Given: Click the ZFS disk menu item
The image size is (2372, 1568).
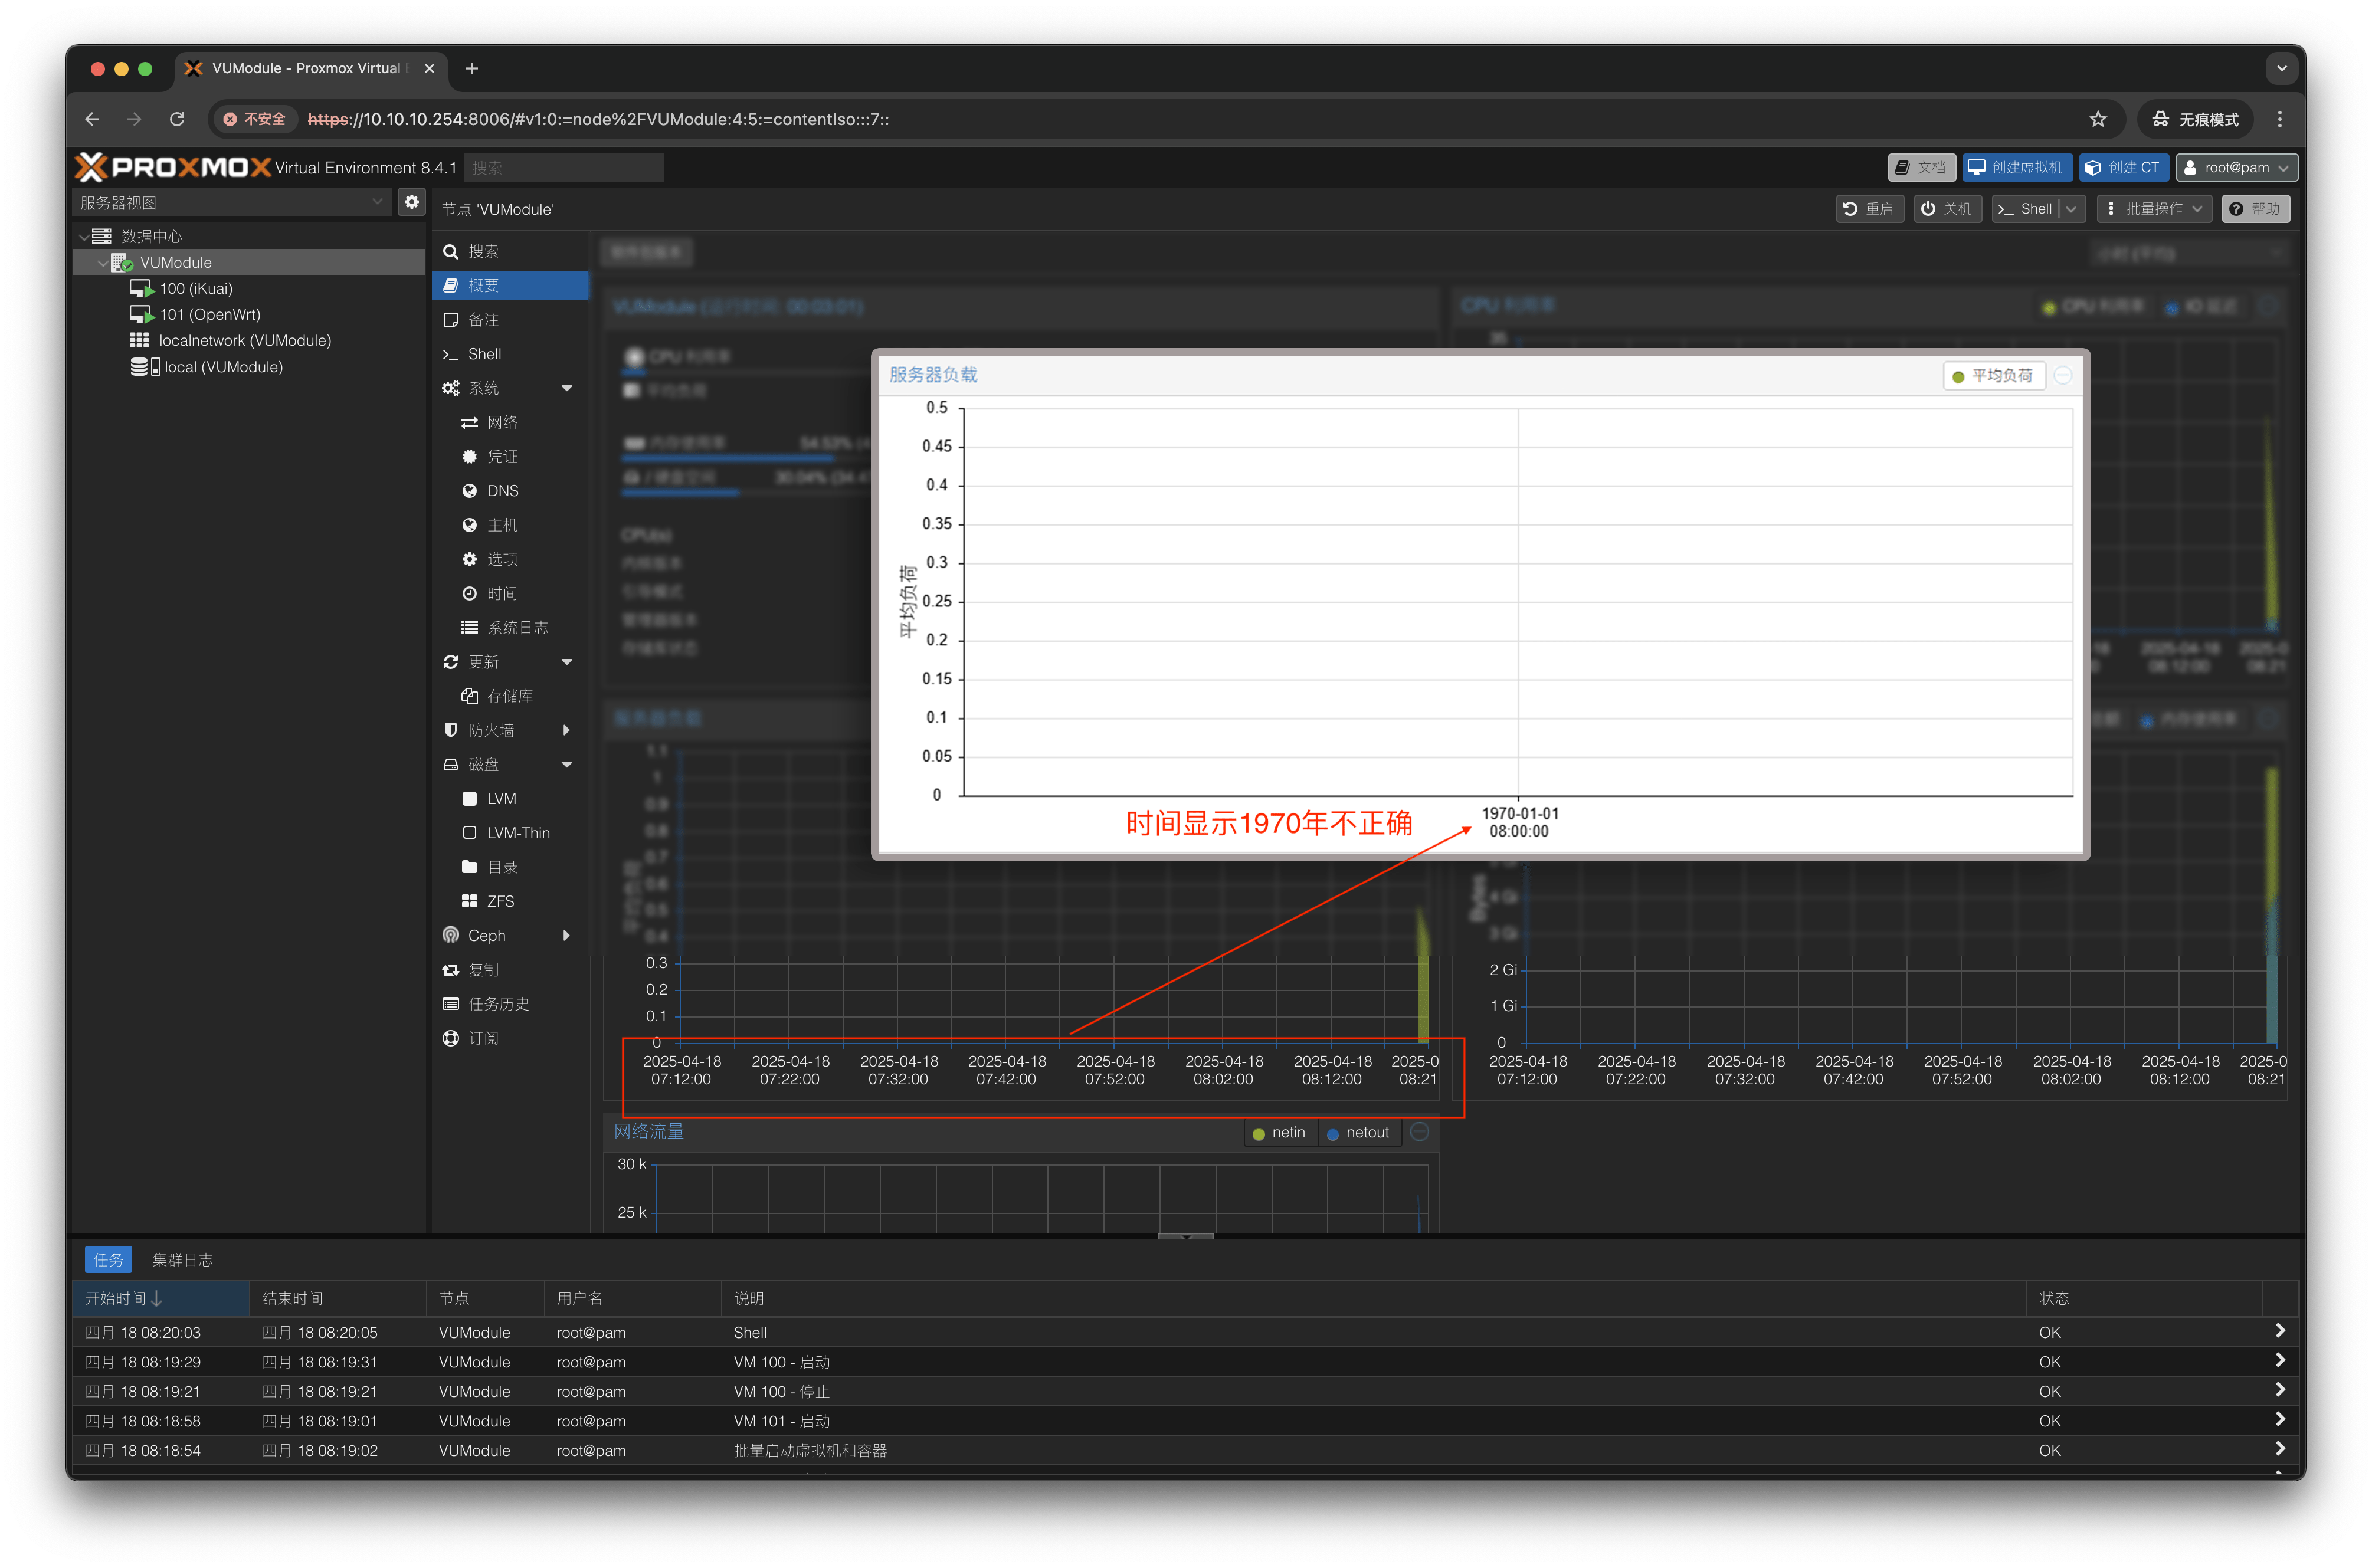Looking at the screenshot, I should click(500, 901).
